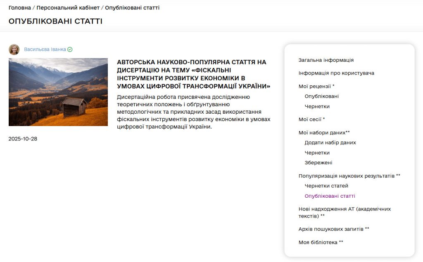This screenshot has height=262, width=423.
Task: Click the avatar of Васильєва Іванка
Action: pos(13,49)
